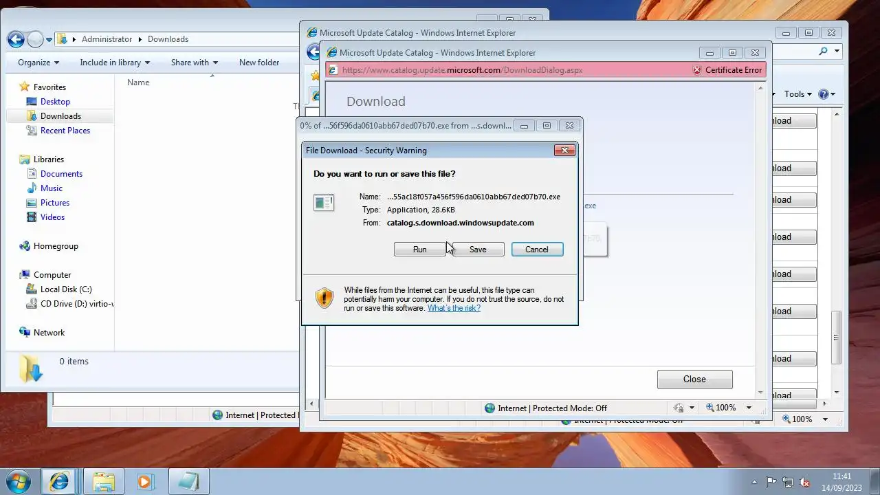This screenshot has height=495, width=880.
Task: Open the Videos library
Action: pos(52,217)
